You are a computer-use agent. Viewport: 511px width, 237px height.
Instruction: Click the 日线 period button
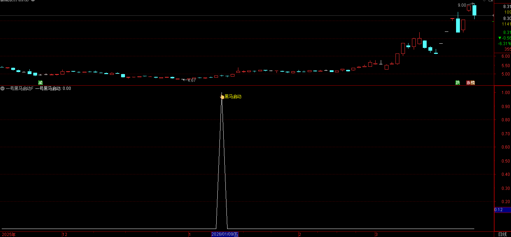[502, 234]
